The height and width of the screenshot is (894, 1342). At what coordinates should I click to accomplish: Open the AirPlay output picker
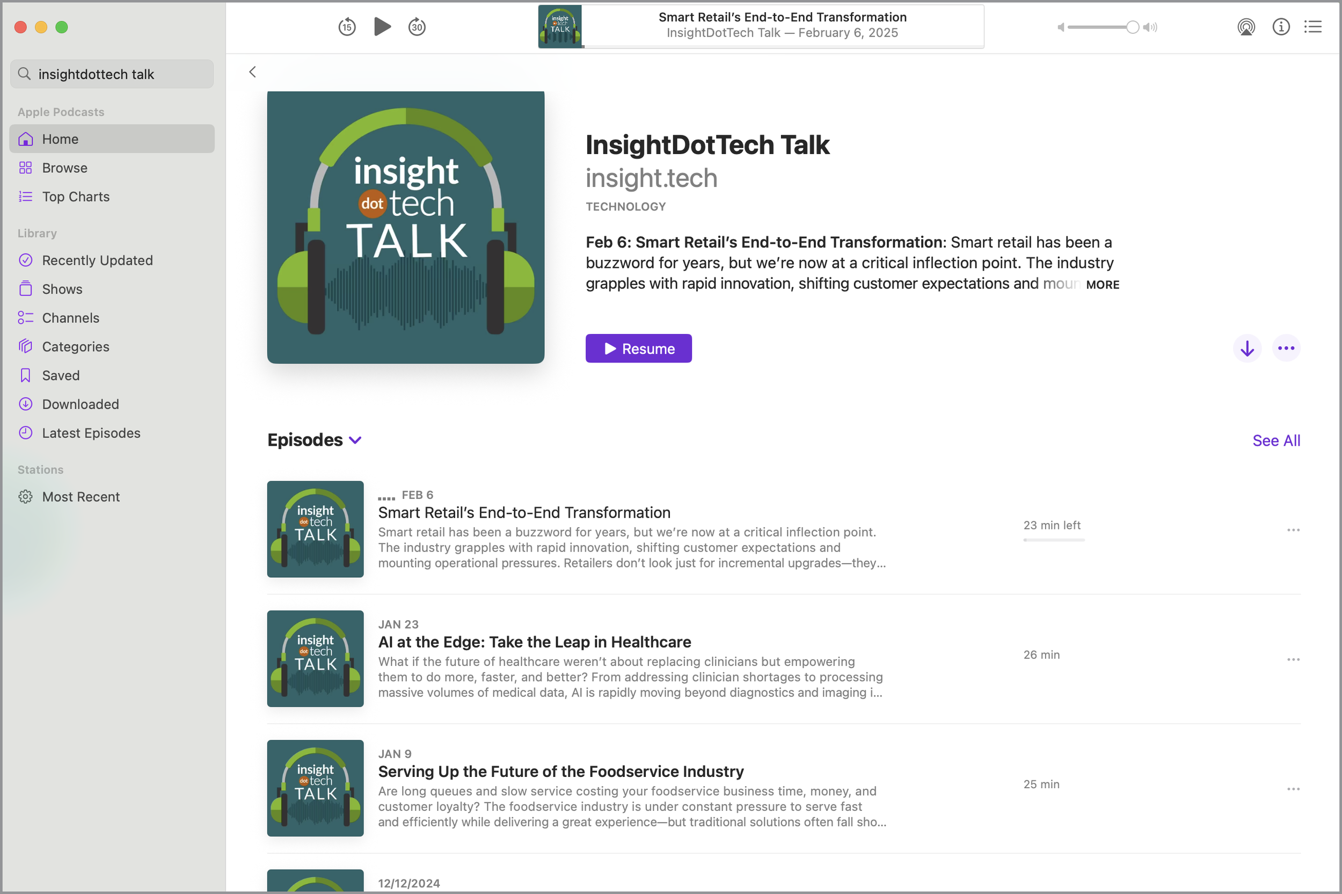[x=1246, y=27]
